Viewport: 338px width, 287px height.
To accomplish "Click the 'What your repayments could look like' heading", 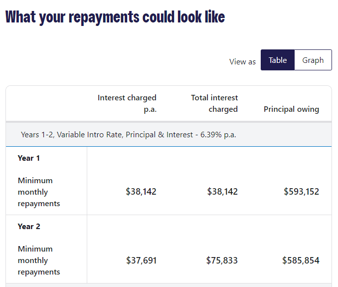I will pyautogui.click(x=115, y=16).
